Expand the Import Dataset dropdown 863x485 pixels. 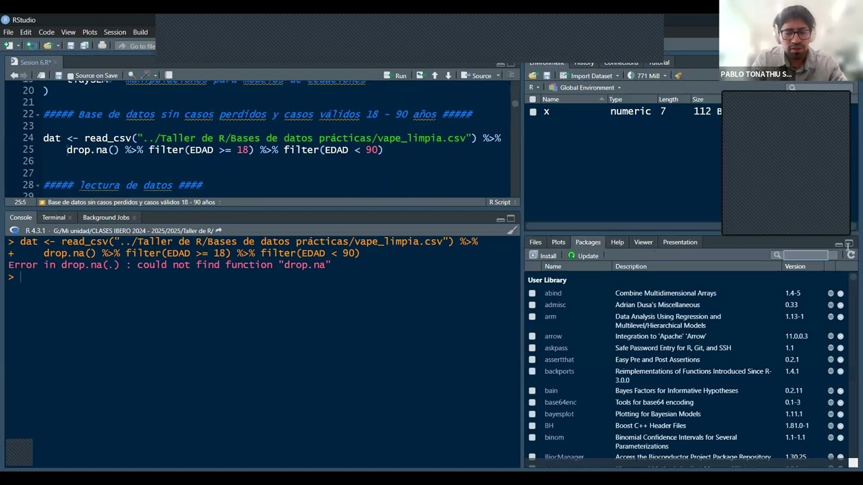(589, 75)
